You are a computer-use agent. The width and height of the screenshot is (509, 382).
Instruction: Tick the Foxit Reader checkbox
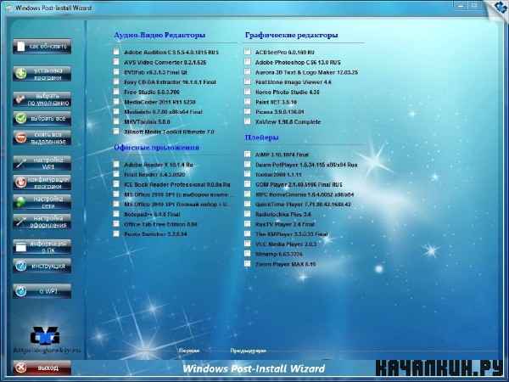pos(116,174)
